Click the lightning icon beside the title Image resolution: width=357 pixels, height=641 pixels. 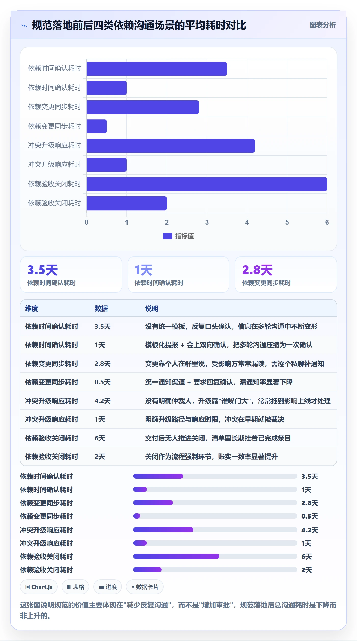click(x=24, y=26)
